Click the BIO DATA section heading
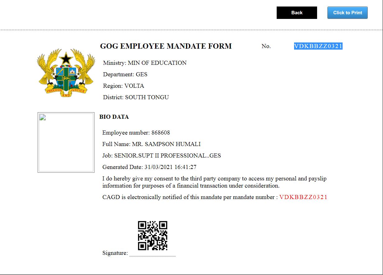 (x=114, y=117)
